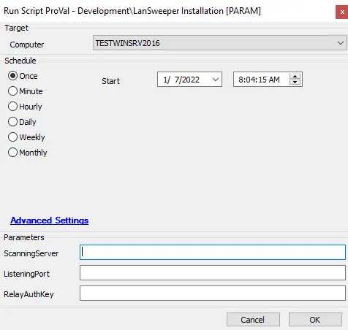The height and width of the screenshot is (330, 348).
Task: Click the Parameters group heading
Action: click(x=24, y=237)
